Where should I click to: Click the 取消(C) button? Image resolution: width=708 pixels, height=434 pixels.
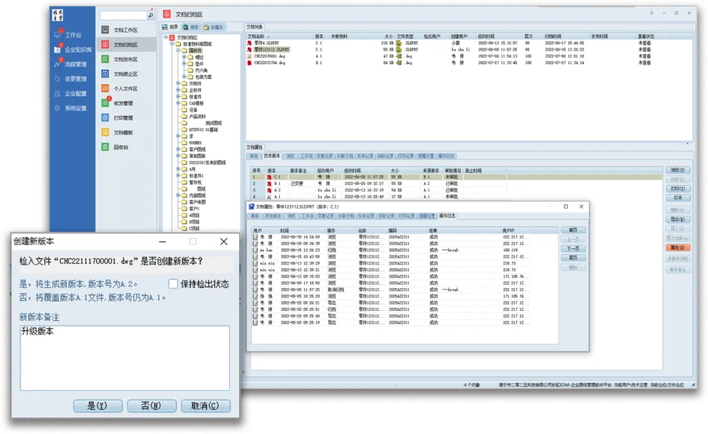[205, 406]
